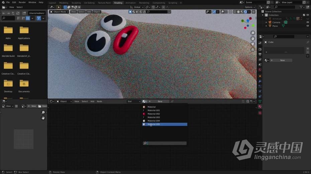Click the pan hand viewport gizmo
This screenshot has height=174, width=311.
click(253, 39)
